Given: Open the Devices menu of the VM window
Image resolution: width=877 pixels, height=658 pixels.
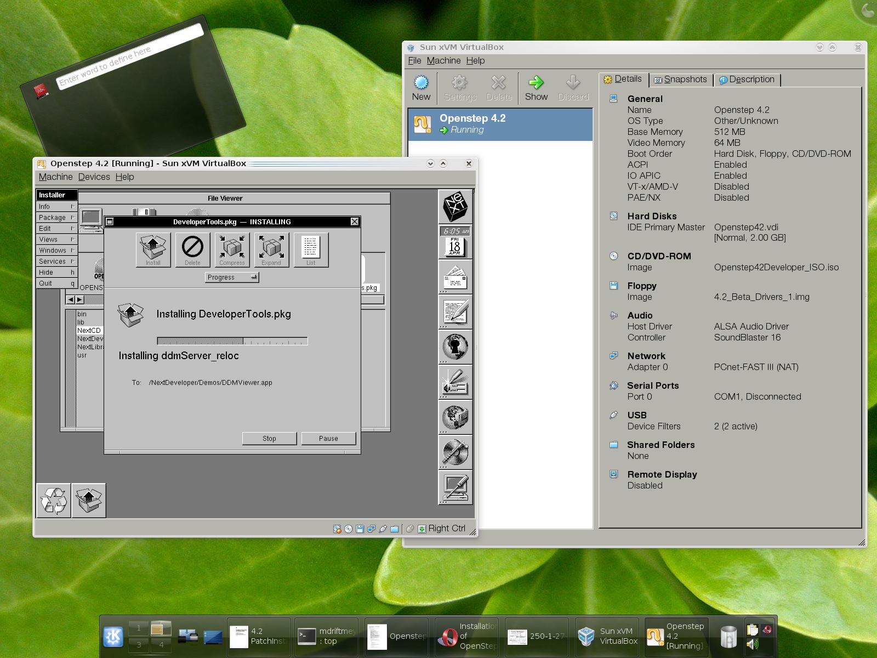Looking at the screenshot, I should pyautogui.click(x=94, y=177).
